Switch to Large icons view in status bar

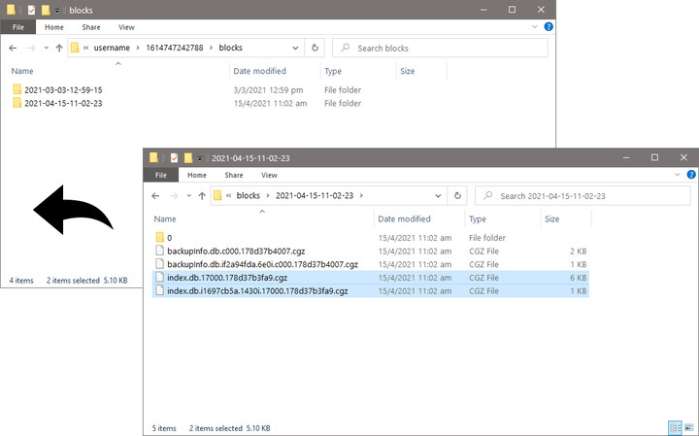click(x=688, y=427)
